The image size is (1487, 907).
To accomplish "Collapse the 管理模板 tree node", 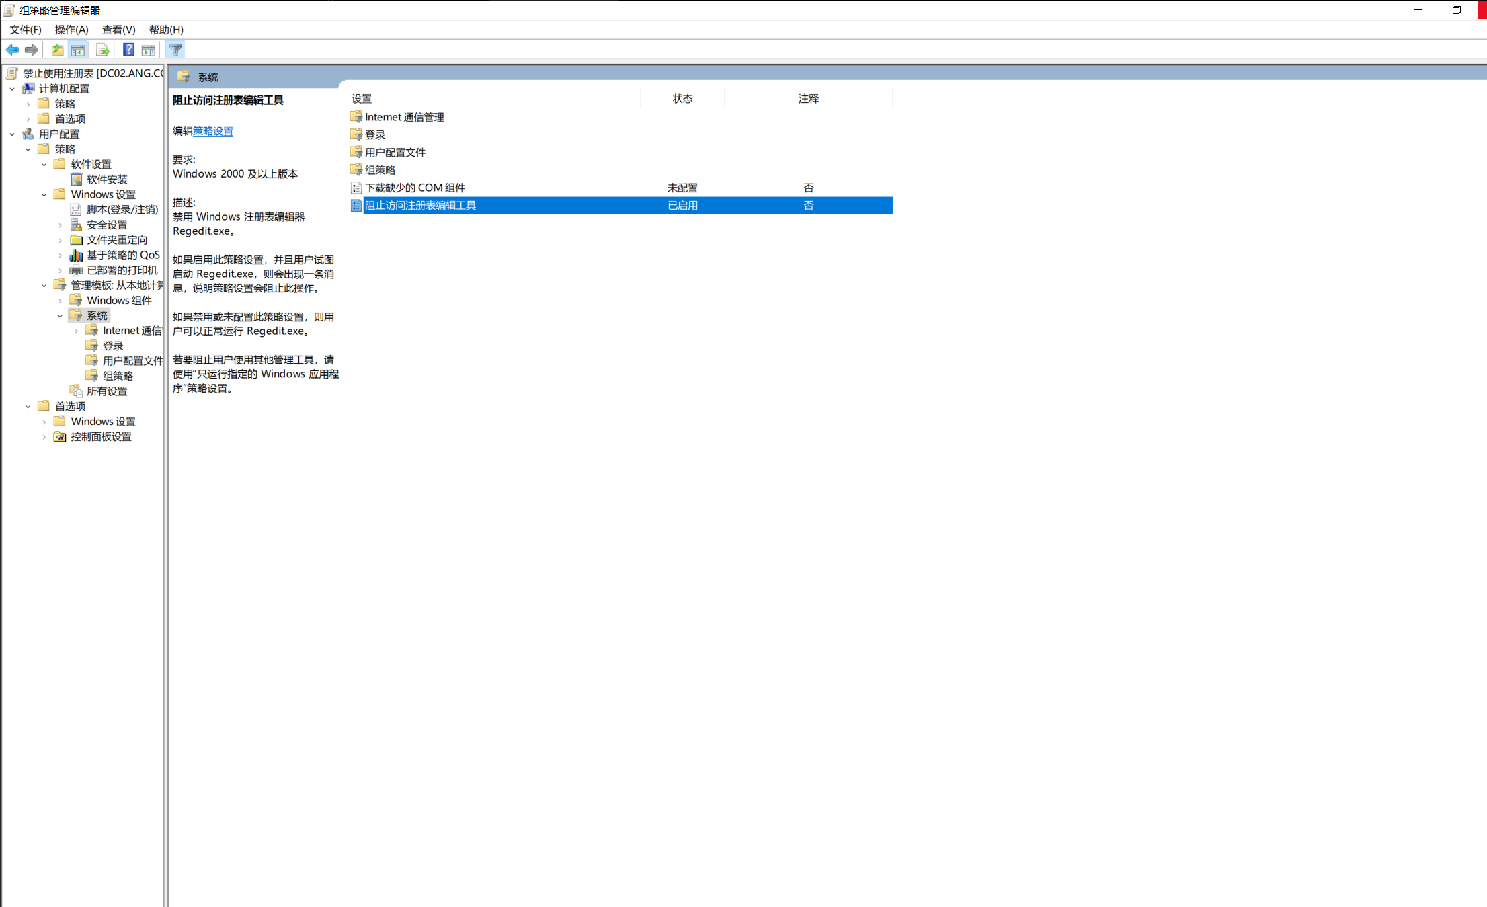I will point(44,286).
